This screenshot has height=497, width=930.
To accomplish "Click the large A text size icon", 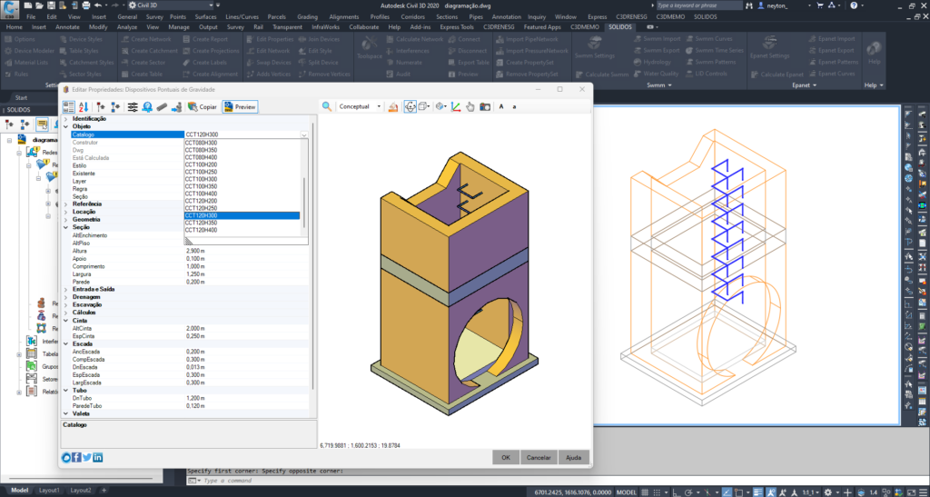I will [501, 106].
